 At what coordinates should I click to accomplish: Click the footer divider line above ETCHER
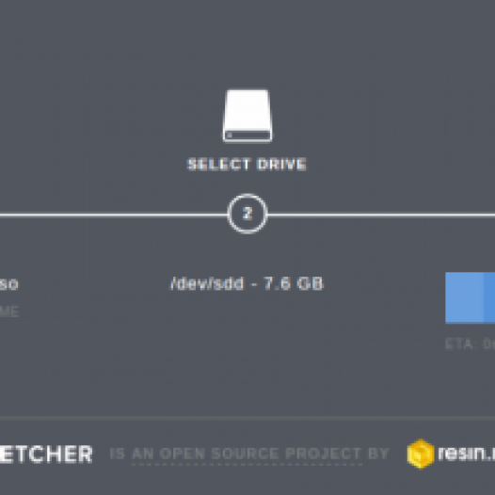247,418
